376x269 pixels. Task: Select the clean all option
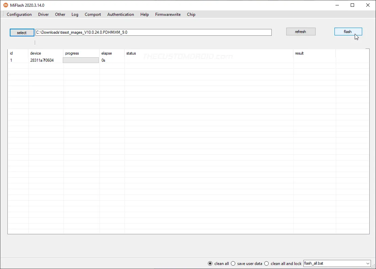point(210,263)
